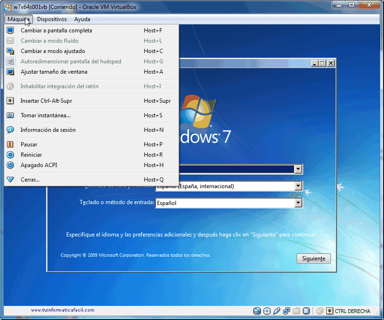
Task: Click the VirtualBox icon in the title bar
Action: click(8, 7)
